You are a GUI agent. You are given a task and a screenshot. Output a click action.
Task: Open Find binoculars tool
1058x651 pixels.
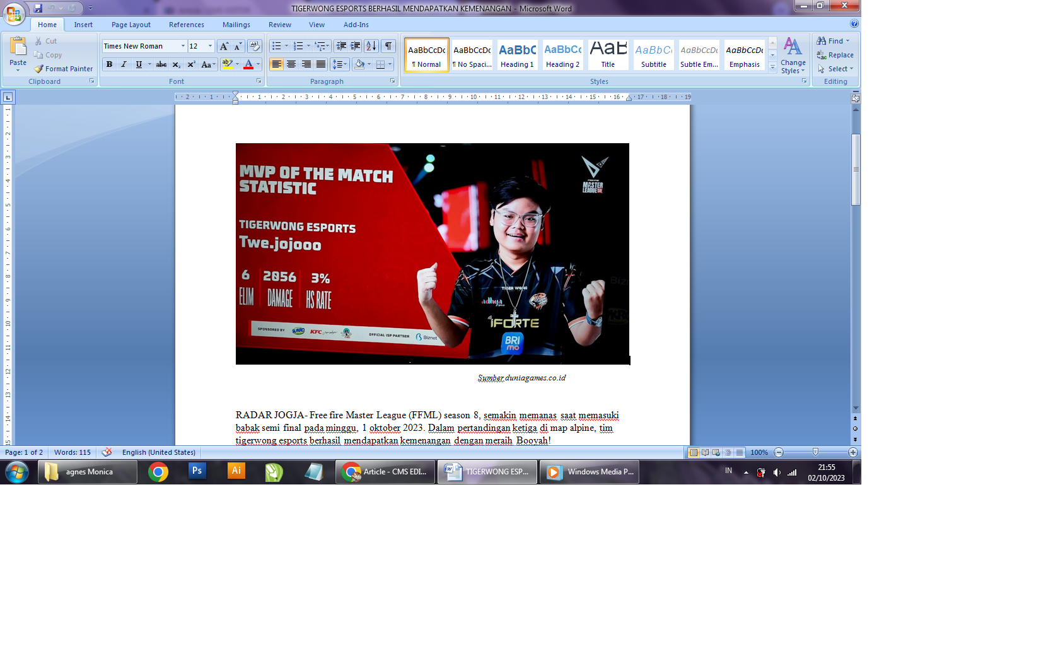coord(834,41)
